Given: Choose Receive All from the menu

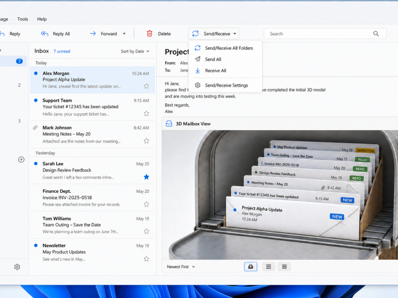Looking at the screenshot, I should coord(225,71).
